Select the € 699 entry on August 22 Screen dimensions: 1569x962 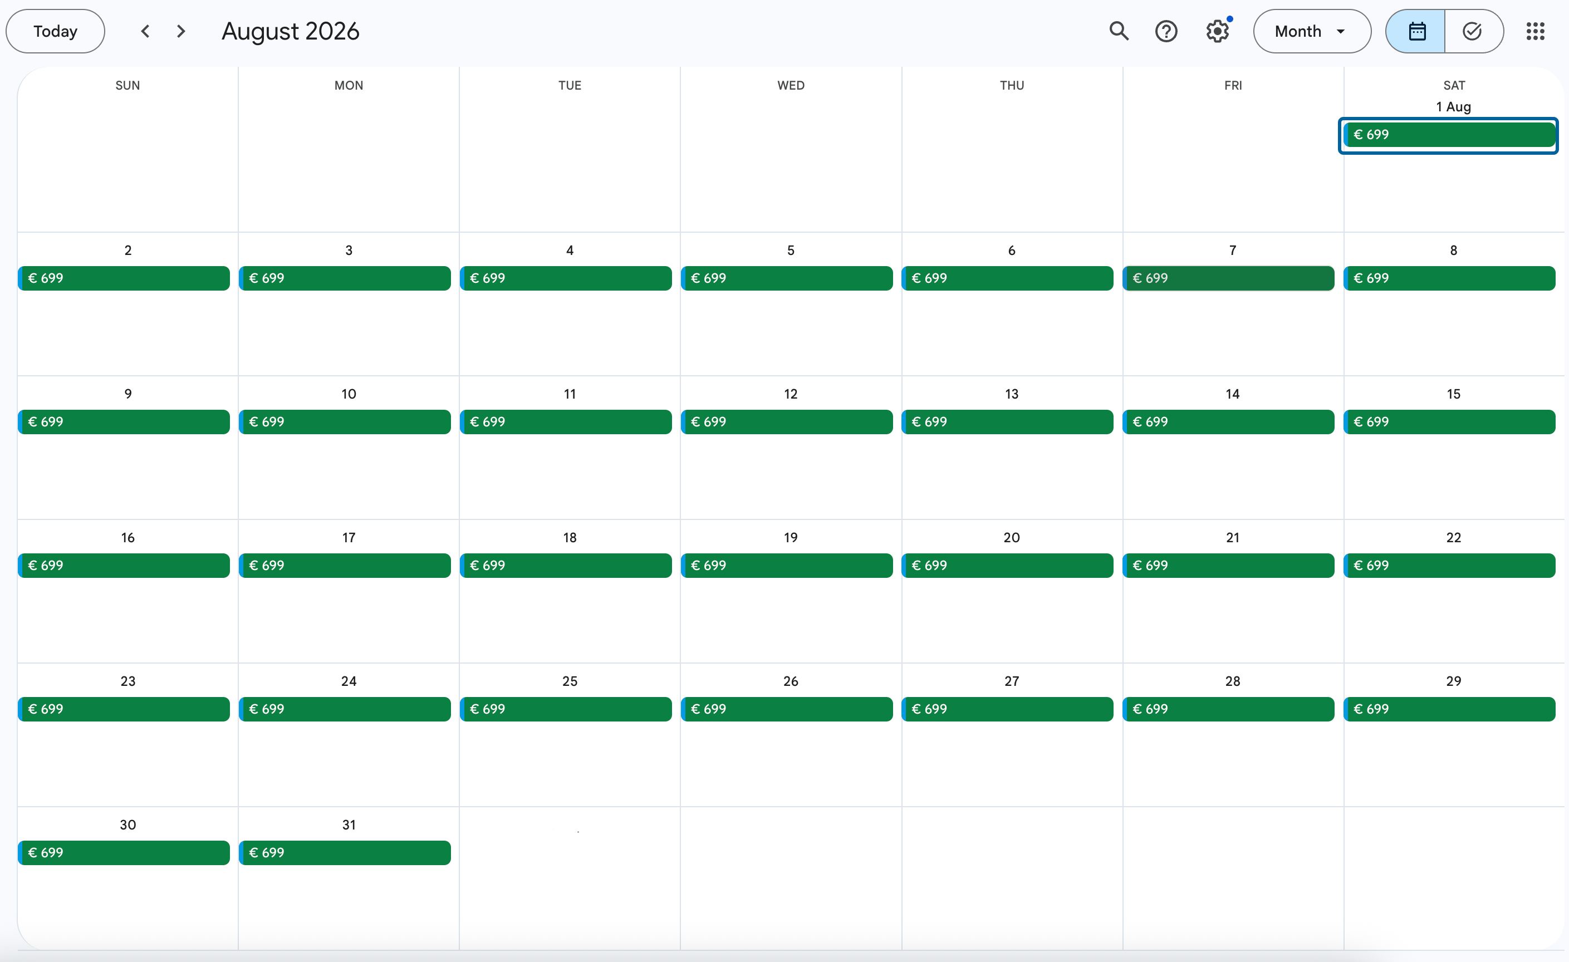coord(1449,566)
